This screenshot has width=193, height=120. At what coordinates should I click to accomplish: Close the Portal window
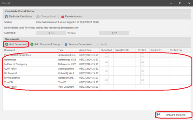tap(189, 3)
